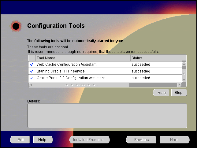Viewport: 197px width, 148px height.
Task: Go to the Previous screen
Action: pos(141,140)
